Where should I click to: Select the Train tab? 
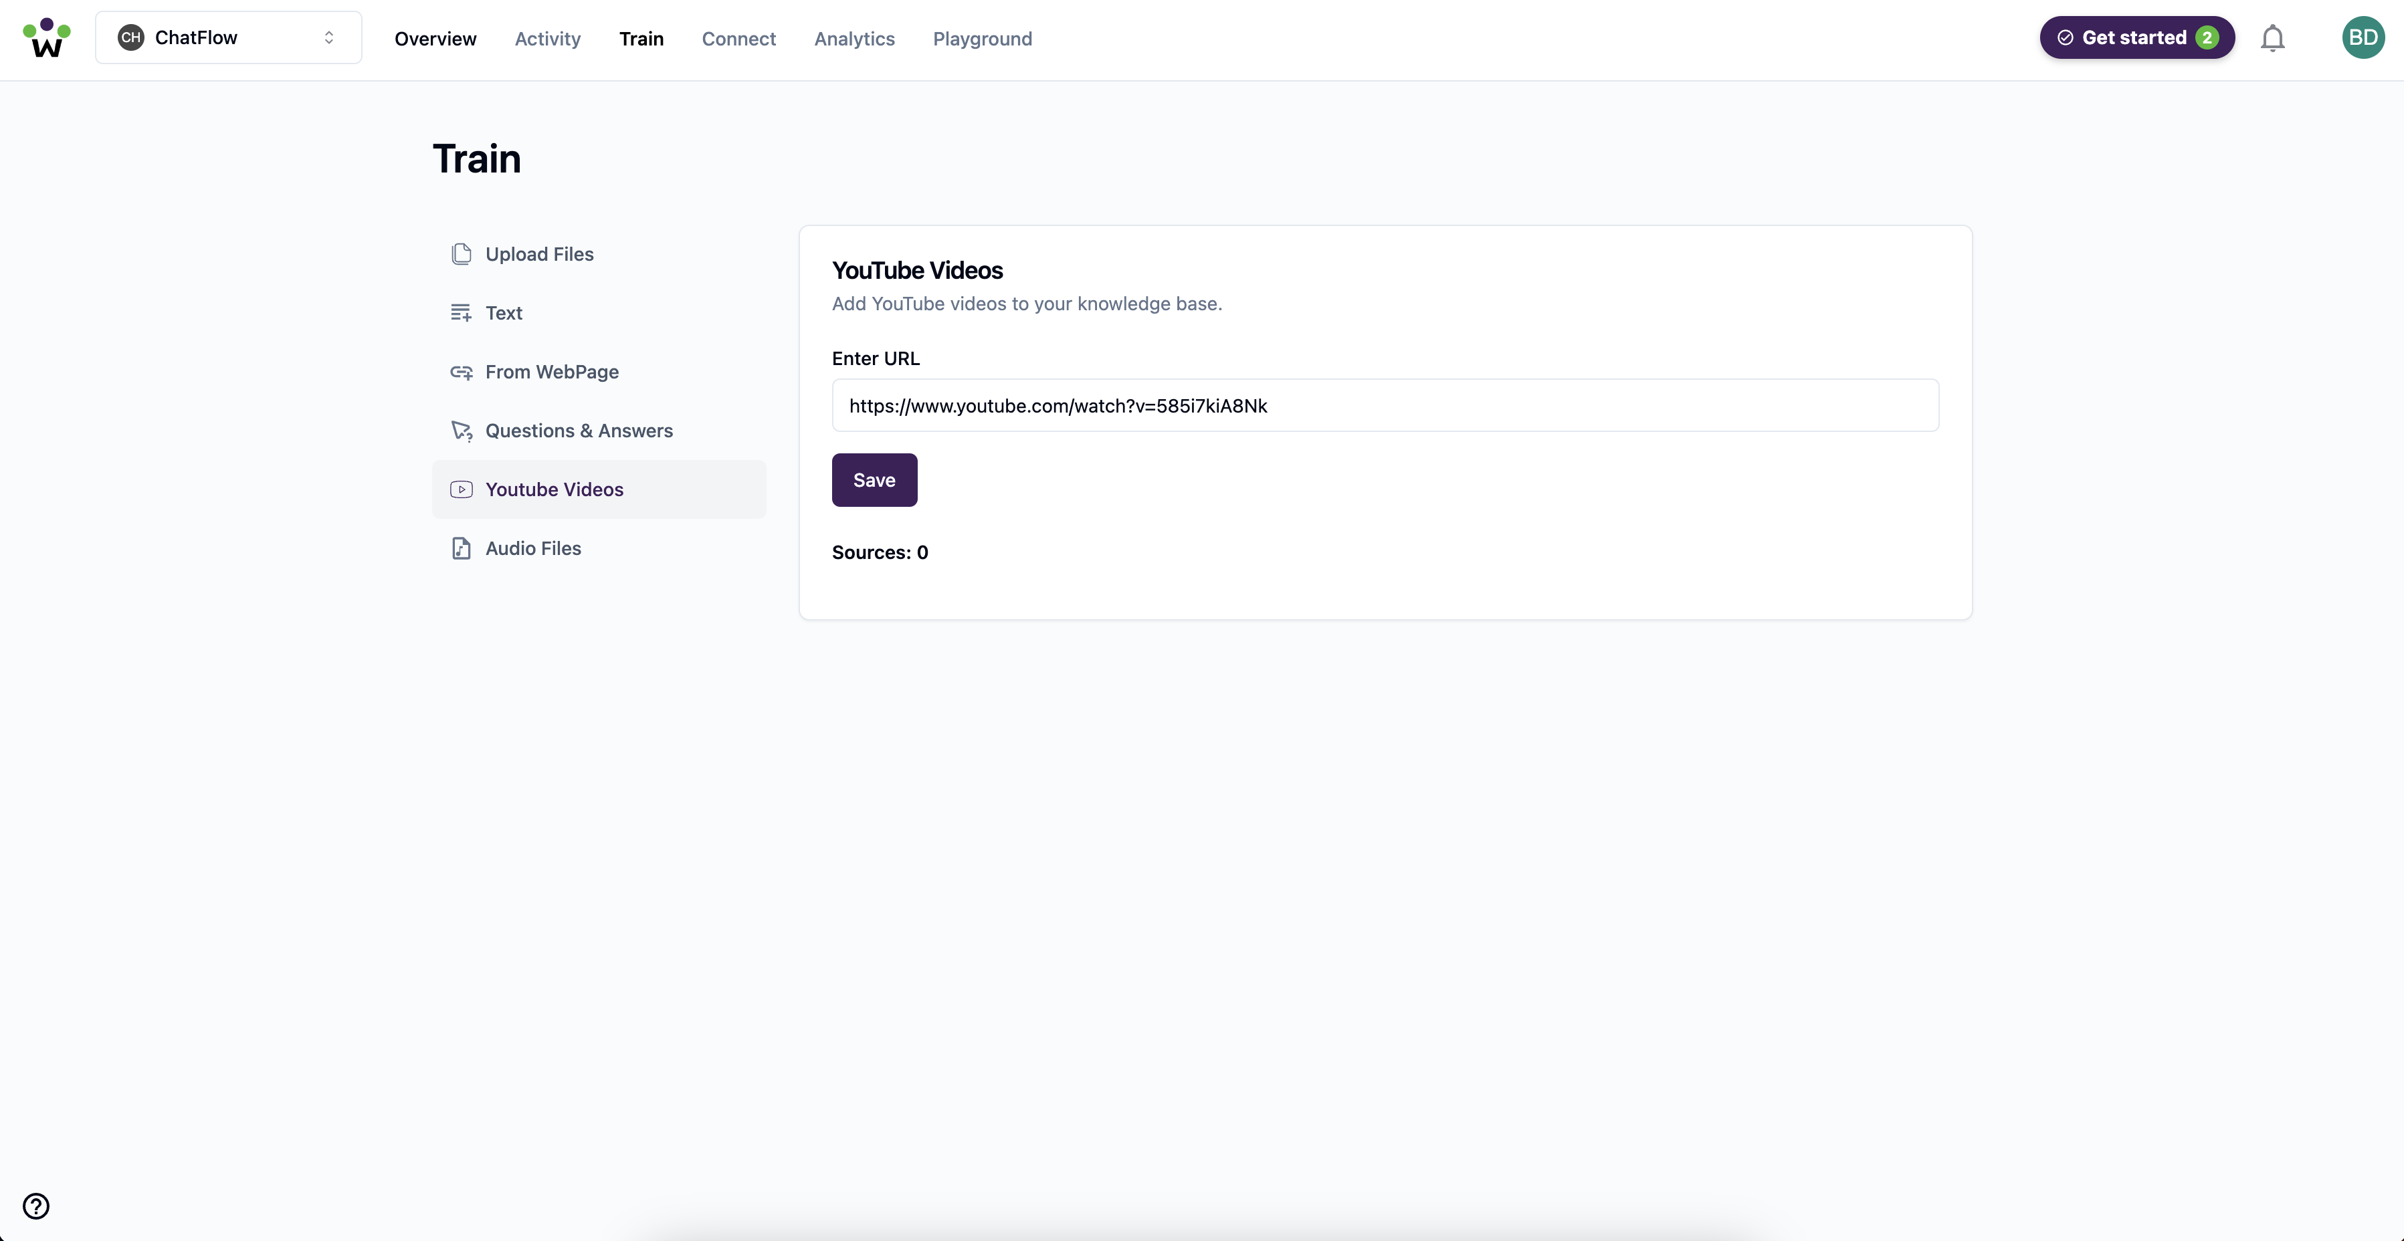641,38
